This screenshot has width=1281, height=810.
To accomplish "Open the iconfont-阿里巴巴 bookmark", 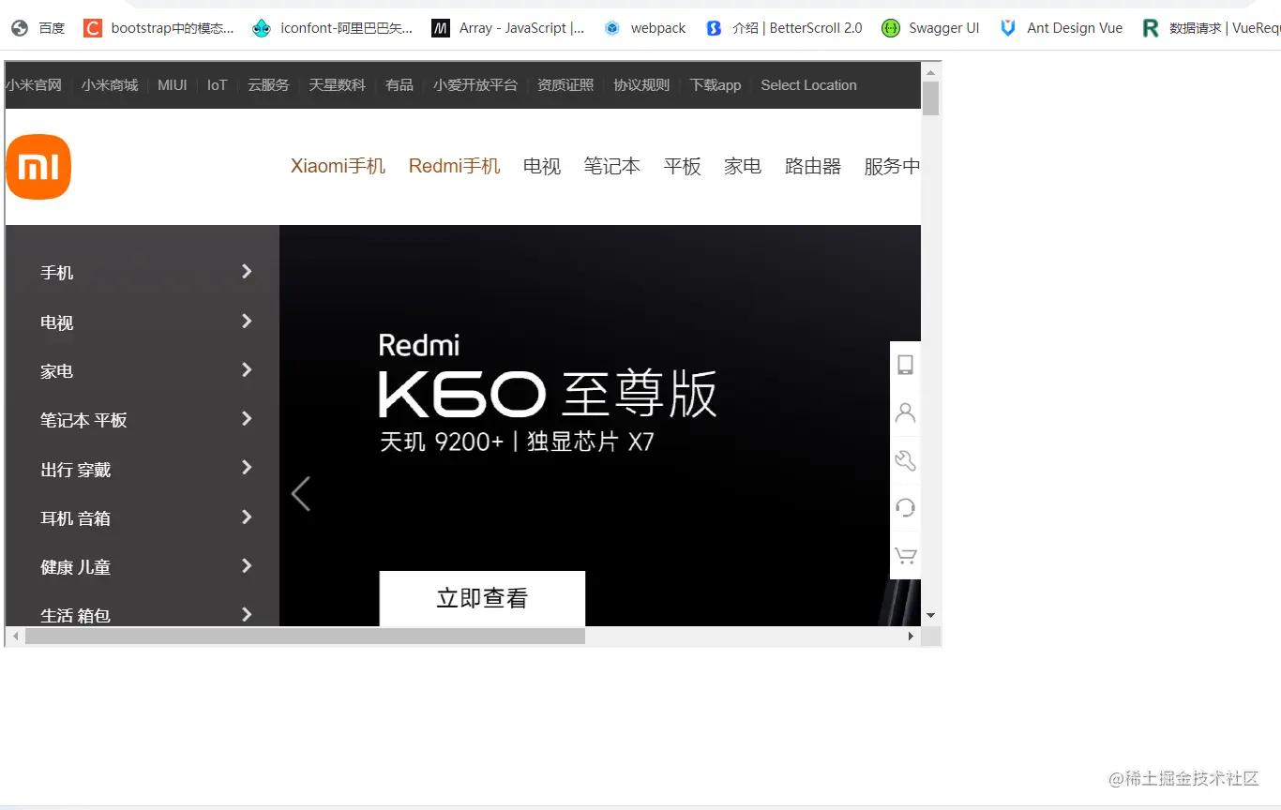I will pyautogui.click(x=333, y=28).
